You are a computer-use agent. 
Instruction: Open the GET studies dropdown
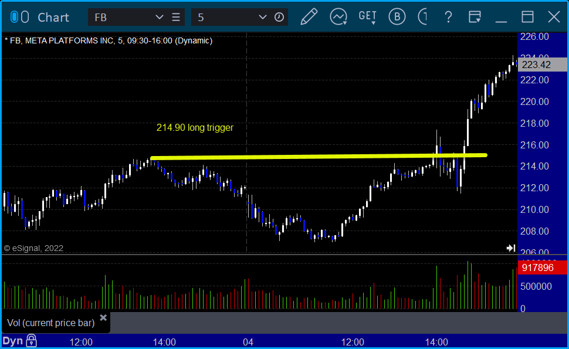pos(368,17)
